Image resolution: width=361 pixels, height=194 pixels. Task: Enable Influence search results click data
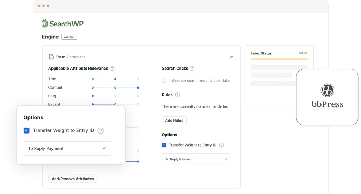tap(164, 80)
